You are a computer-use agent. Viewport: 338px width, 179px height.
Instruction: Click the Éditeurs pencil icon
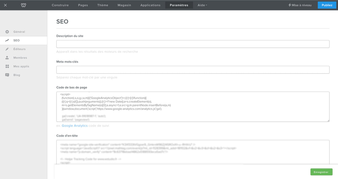(7, 49)
